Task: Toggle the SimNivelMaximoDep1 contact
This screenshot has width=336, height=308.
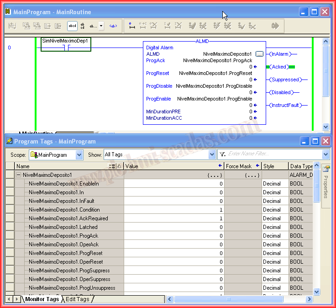Action: (x=66, y=47)
